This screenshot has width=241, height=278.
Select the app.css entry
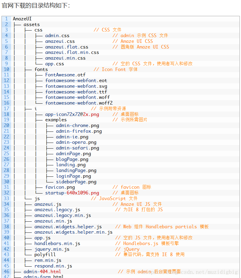tap(54, 64)
